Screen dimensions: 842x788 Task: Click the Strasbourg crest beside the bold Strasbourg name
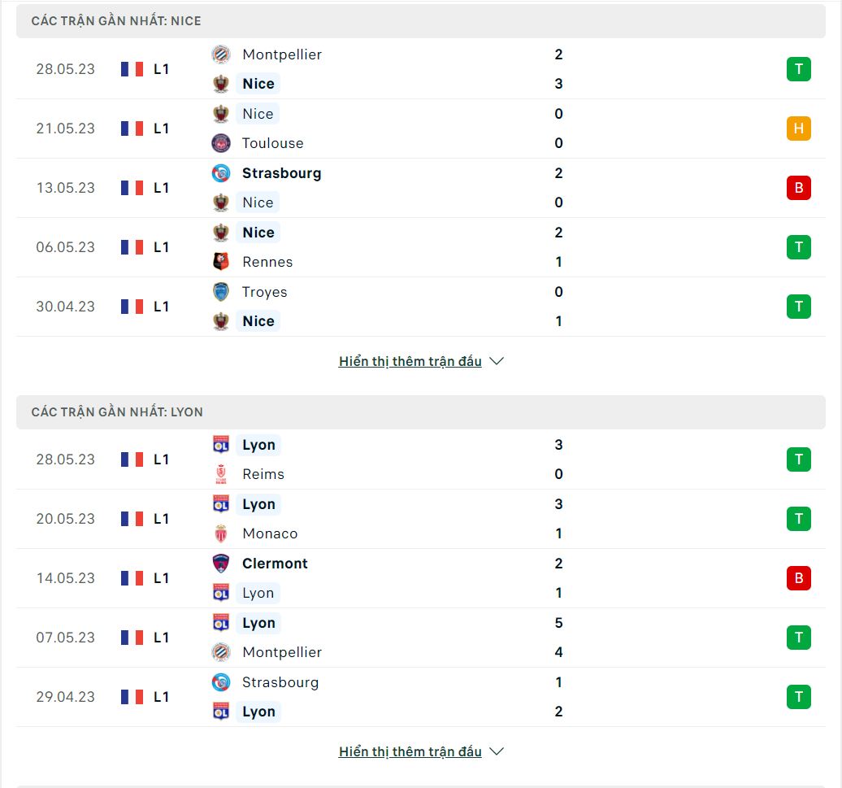tap(221, 173)
